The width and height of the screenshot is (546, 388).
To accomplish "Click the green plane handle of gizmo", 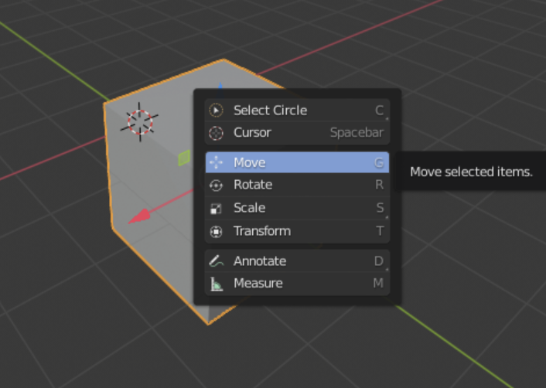I will pyautogui.click(x=184, y=158).
